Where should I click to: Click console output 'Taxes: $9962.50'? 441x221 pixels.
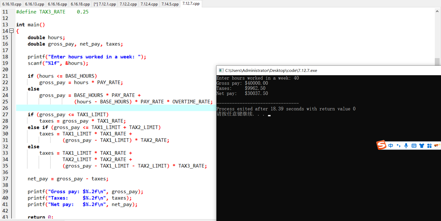click(x=241, y=88)
